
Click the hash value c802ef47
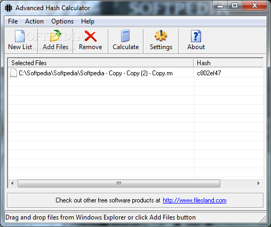(x=209, y=73)
